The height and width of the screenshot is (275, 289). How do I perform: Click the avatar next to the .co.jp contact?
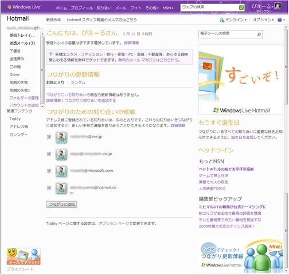click(61, 154)
